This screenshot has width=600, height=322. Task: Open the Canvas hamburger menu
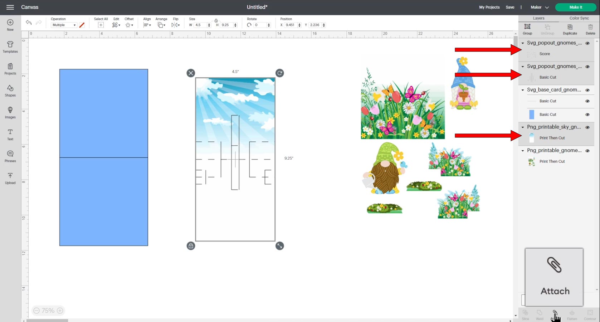tap(10, 7)
